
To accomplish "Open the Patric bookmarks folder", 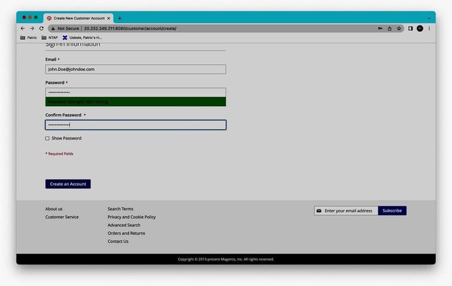I will point(28,38).
